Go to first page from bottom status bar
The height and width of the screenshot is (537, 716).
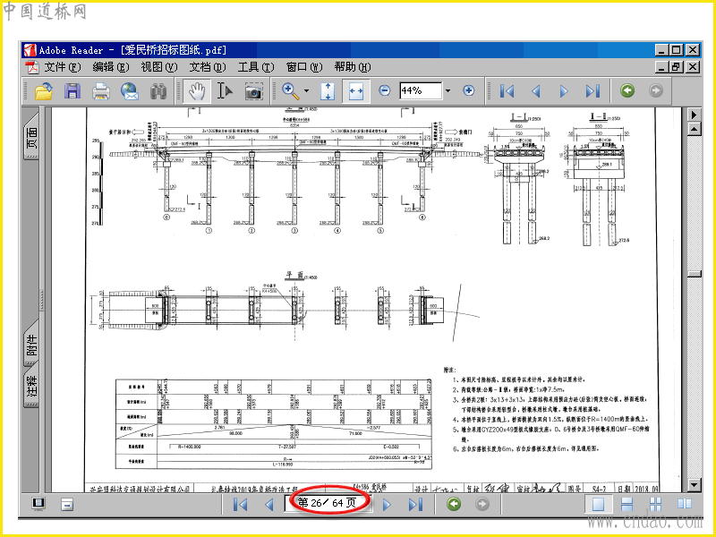(x=240, y=505)
